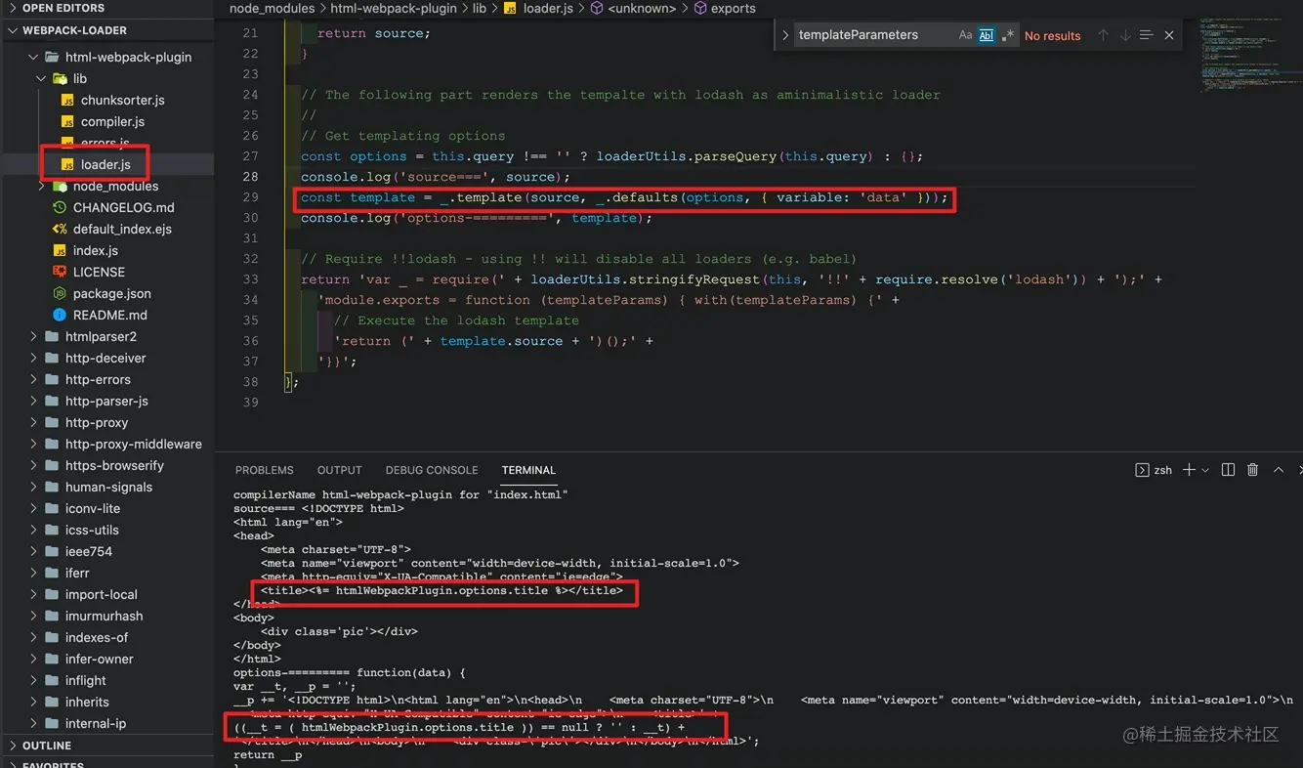Image resolution: width=1303 pixels, height=768 pixels.
Task: Go to next match arrow
Action: (1125, 35)
